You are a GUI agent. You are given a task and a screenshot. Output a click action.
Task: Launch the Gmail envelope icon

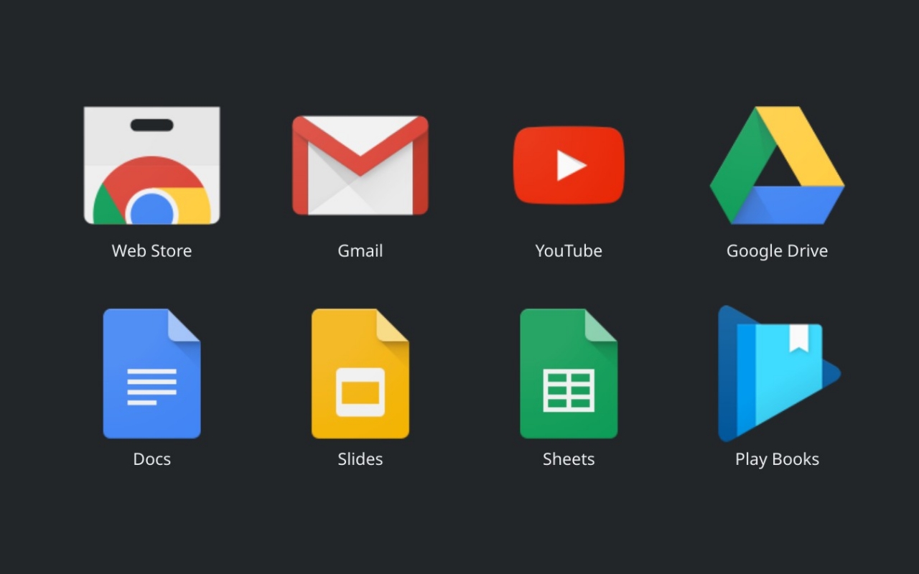coord(360,165)
